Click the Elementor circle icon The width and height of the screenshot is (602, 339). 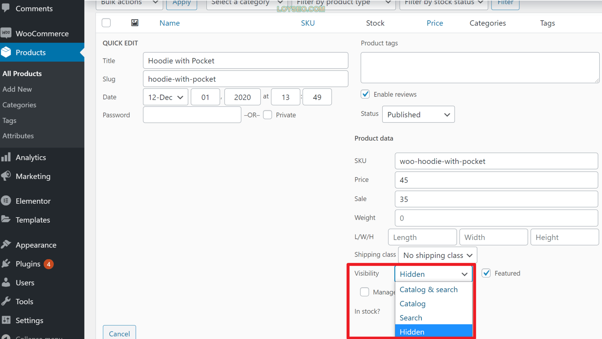coord(6,201)
